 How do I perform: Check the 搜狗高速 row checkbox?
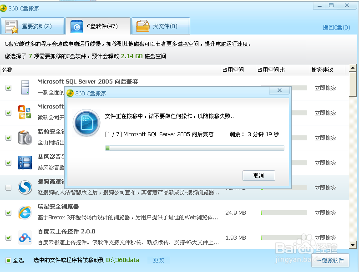coord(9,188)
